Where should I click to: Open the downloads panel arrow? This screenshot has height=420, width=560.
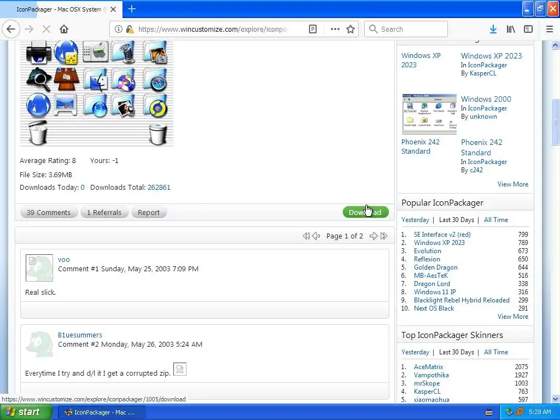pos(493,30)
